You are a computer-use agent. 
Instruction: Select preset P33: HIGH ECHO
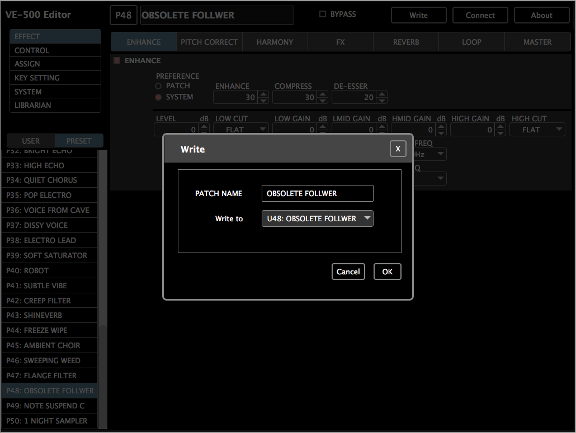pos(50,165)
